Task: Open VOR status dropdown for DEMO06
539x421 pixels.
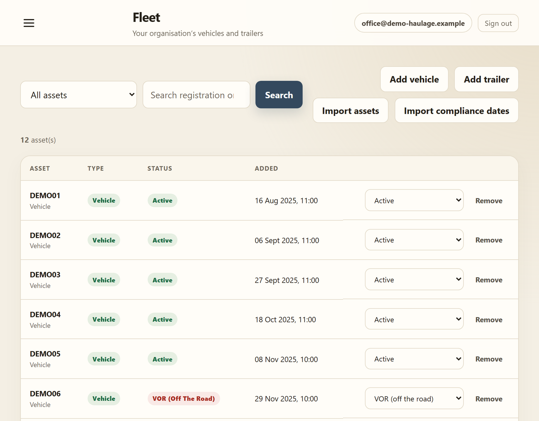Action: [x=414, y=398]
